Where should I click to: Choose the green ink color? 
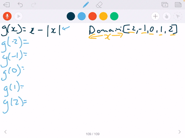(114, 16)
